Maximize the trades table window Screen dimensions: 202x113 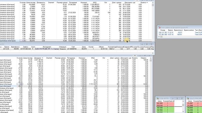click(147, 44)
